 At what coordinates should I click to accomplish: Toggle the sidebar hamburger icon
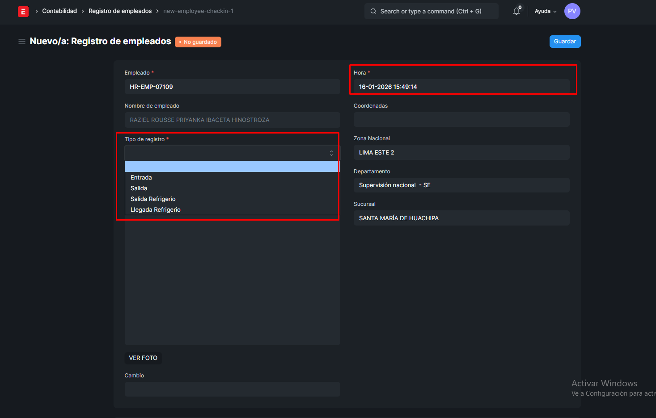pyautogui.click(x=21, y=42)
